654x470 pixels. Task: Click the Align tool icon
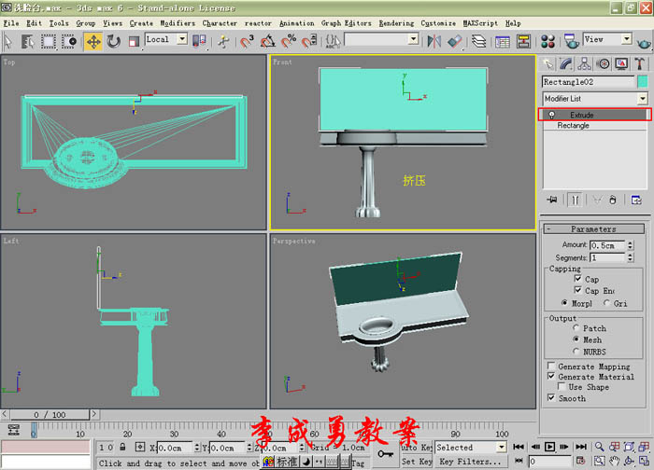tap(455, 41)
